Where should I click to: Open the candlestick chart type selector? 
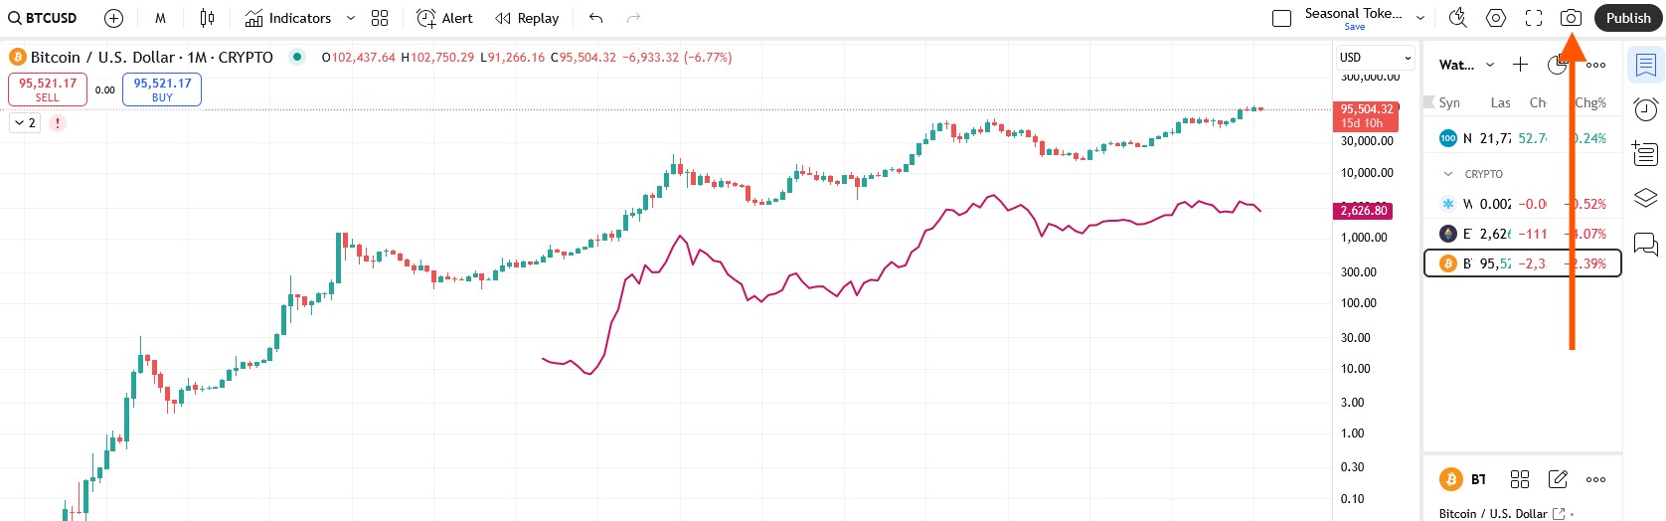207,18
